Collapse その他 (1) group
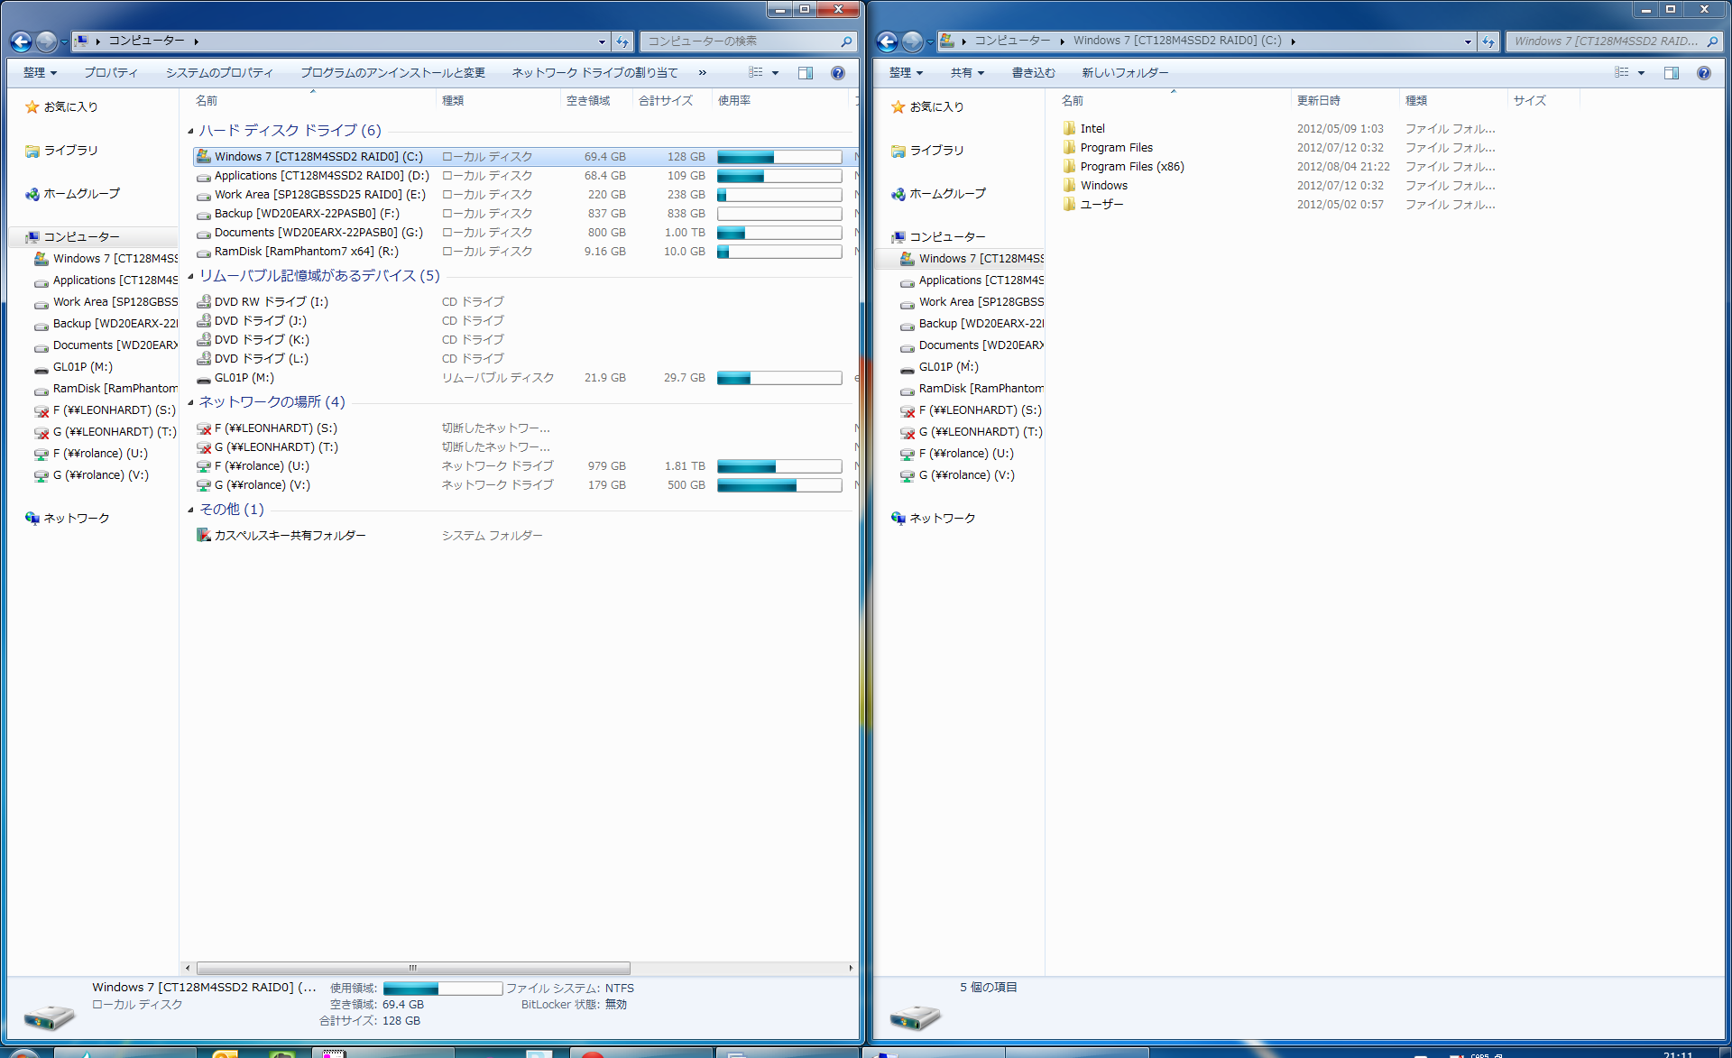 (x=191, y=510)
